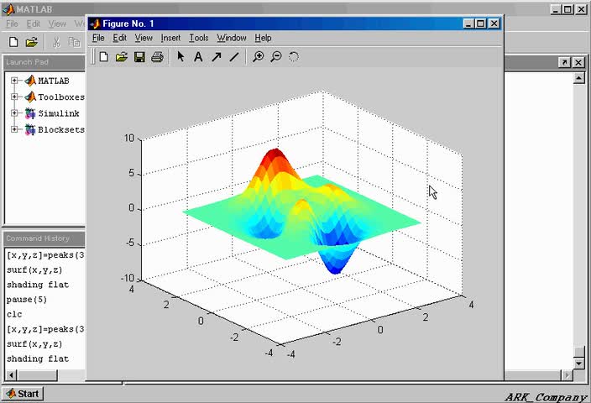Select Blocksets item in Launch Pad tree

click(x=61, y=129)
